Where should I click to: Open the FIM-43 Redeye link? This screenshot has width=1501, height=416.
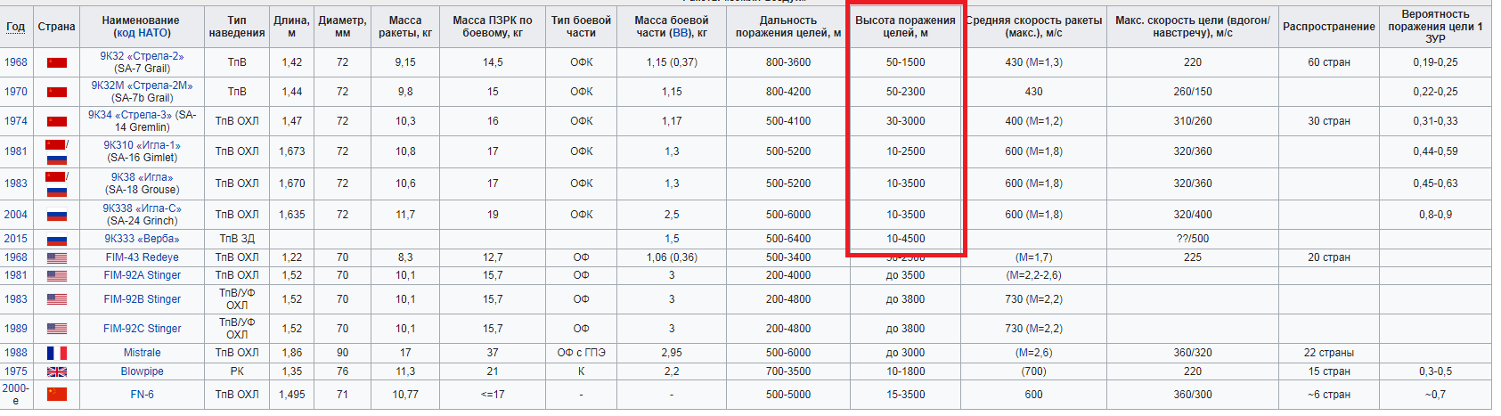(x=142, y=257)
